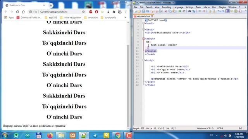Collapse the html fold marker on line 2
The height and width of the screenshot is (139, 248).
[x=143, y=23]
